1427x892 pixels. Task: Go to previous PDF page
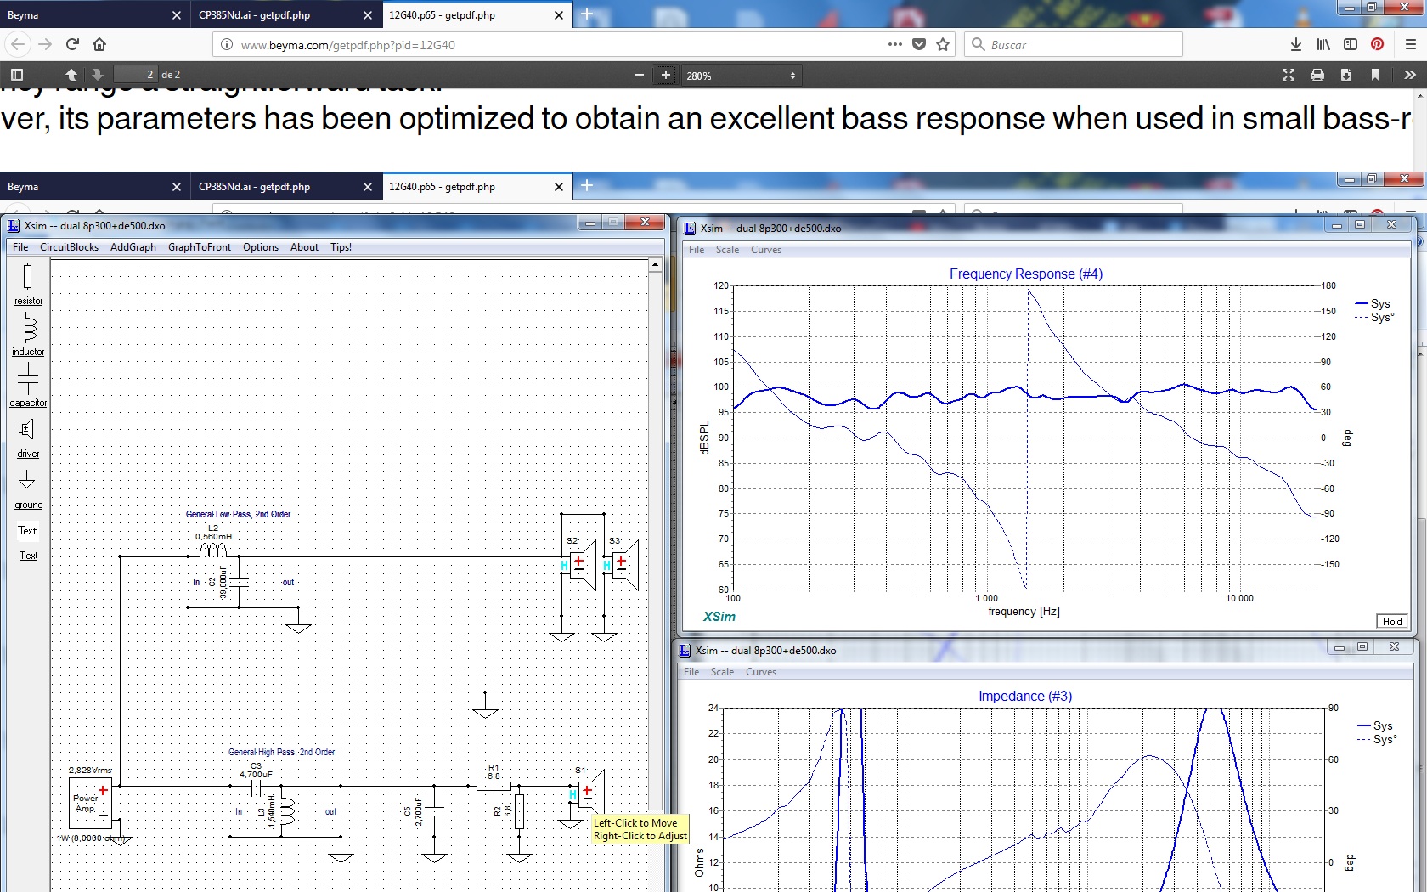71,75
